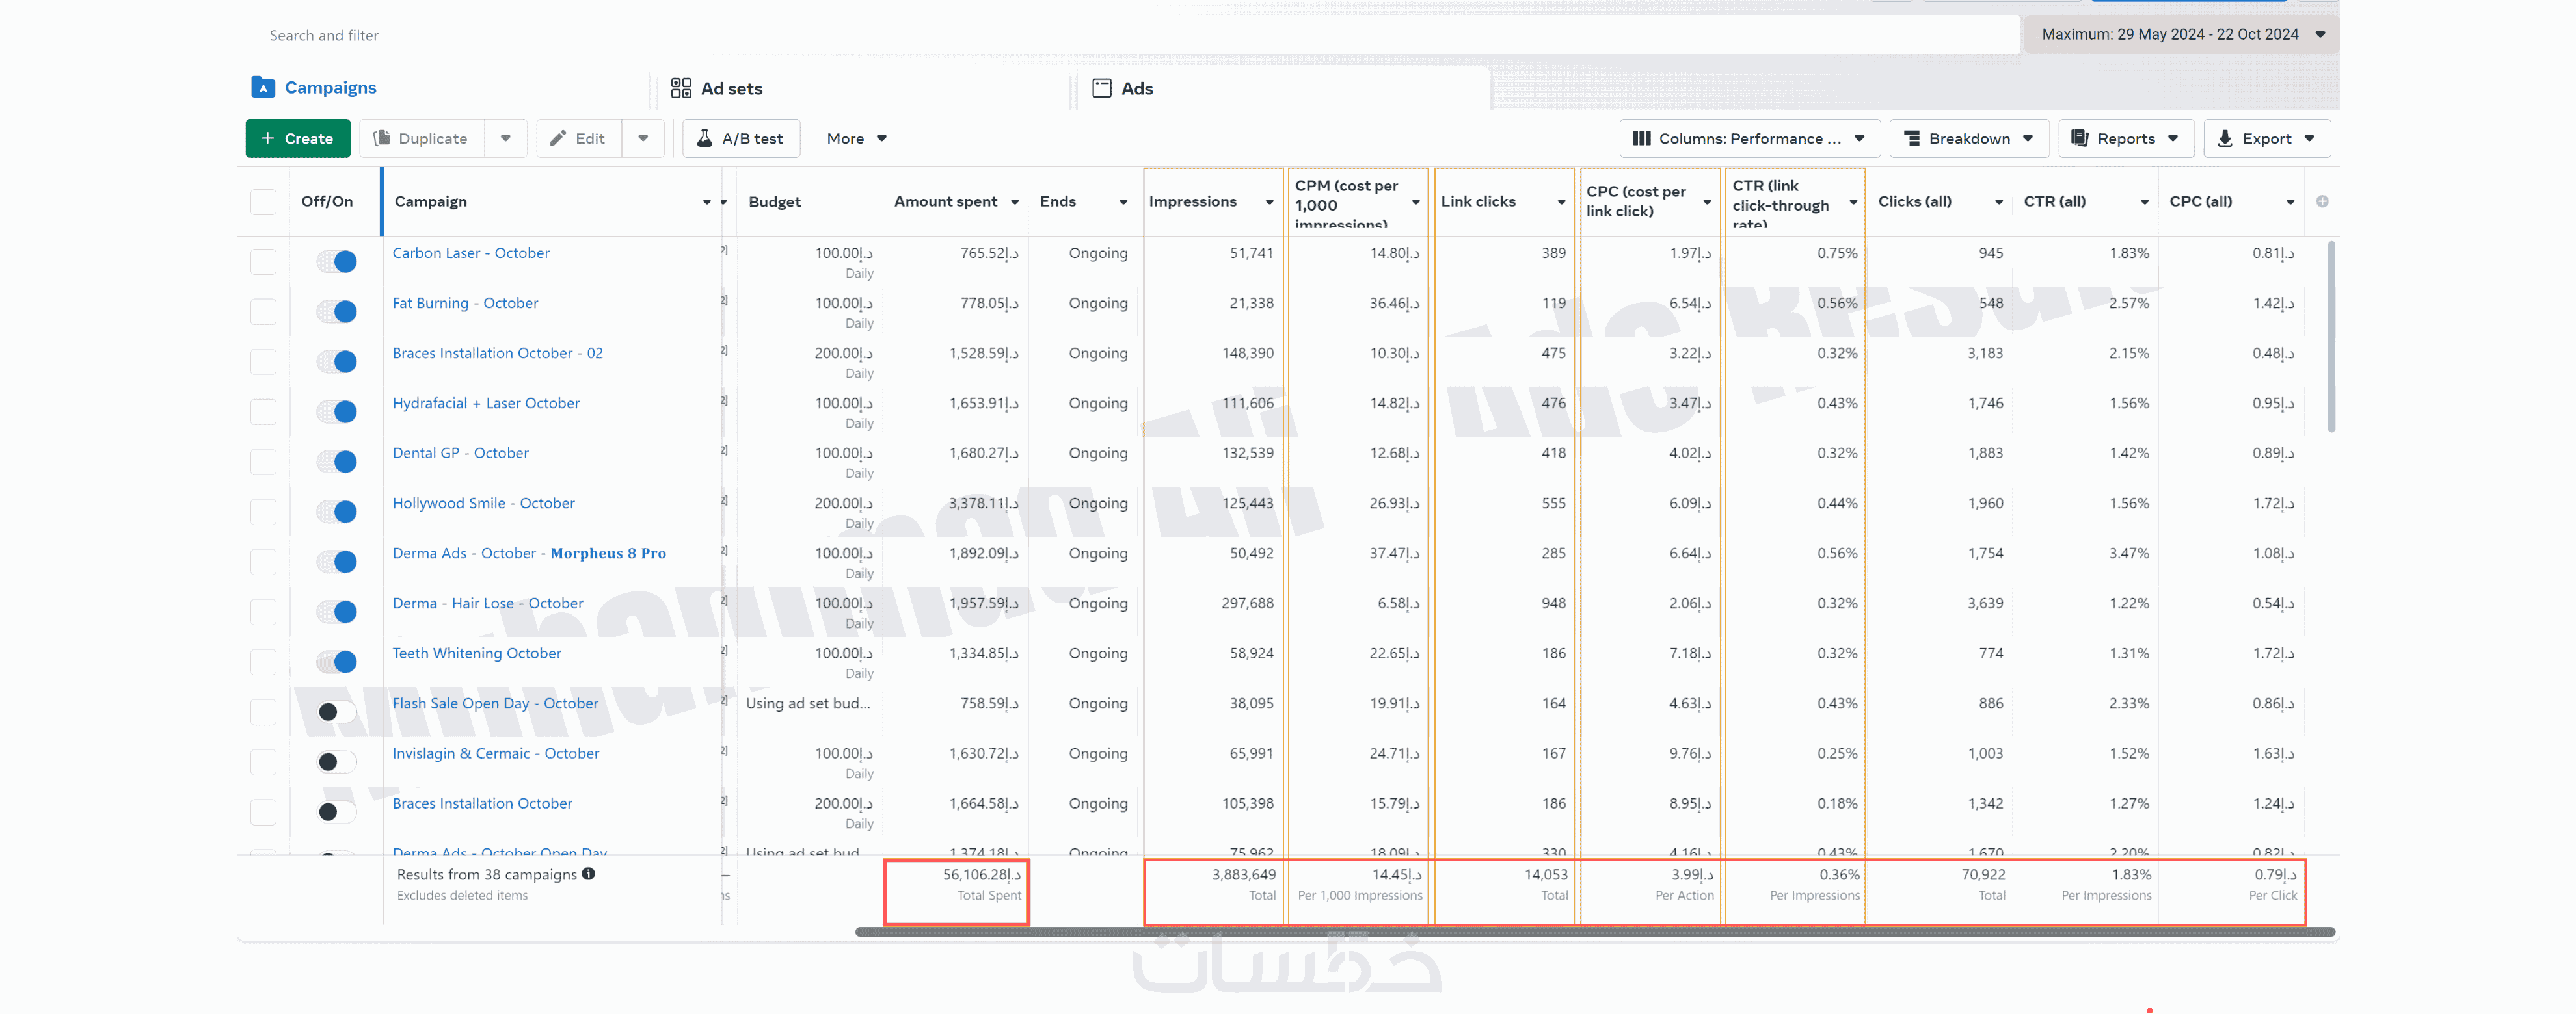Click the A/B test flask icon
This screenshot has width=2576, height=1014.
704,138
